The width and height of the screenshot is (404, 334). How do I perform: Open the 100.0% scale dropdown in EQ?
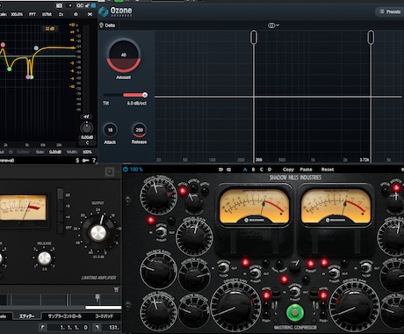click(x=17, y=14)
